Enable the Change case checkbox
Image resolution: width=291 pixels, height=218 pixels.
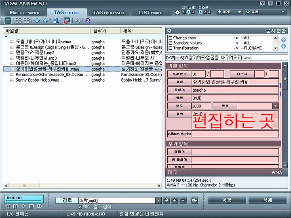171,38
